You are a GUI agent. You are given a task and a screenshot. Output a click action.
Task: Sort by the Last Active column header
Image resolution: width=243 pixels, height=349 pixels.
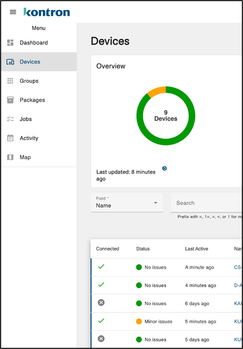click(x=197, y=248)
